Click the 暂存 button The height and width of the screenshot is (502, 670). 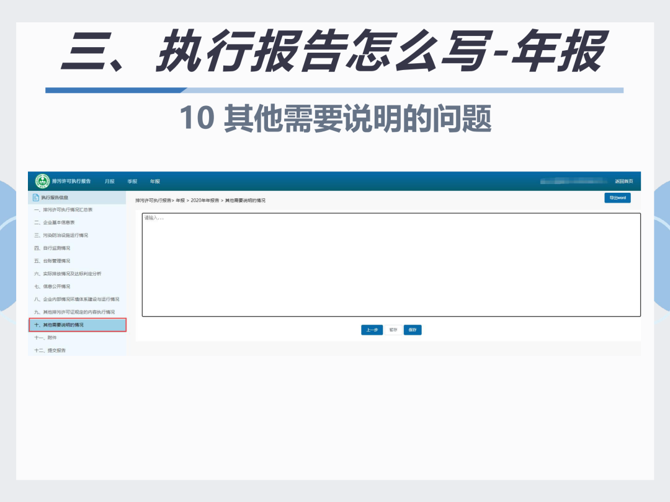(x=393, y=330)
